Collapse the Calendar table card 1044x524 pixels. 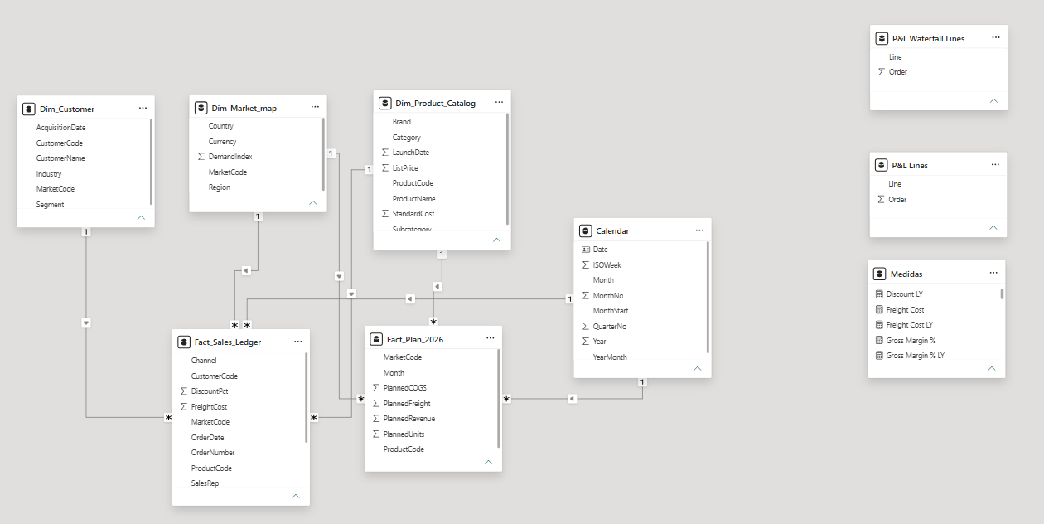pos(697,368)
